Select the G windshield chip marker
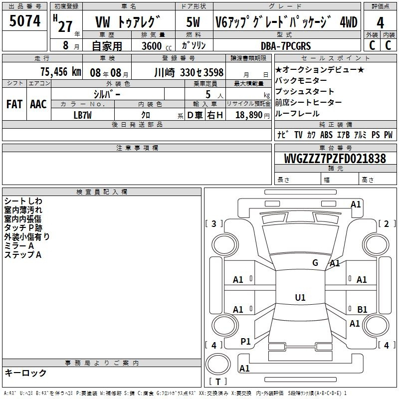 [315, 263]
